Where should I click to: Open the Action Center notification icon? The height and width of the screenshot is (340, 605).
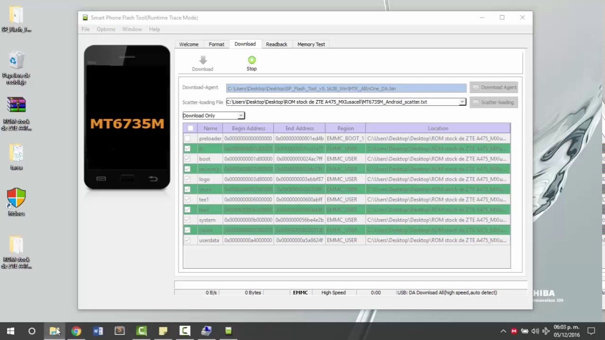[x=591, y=331]
